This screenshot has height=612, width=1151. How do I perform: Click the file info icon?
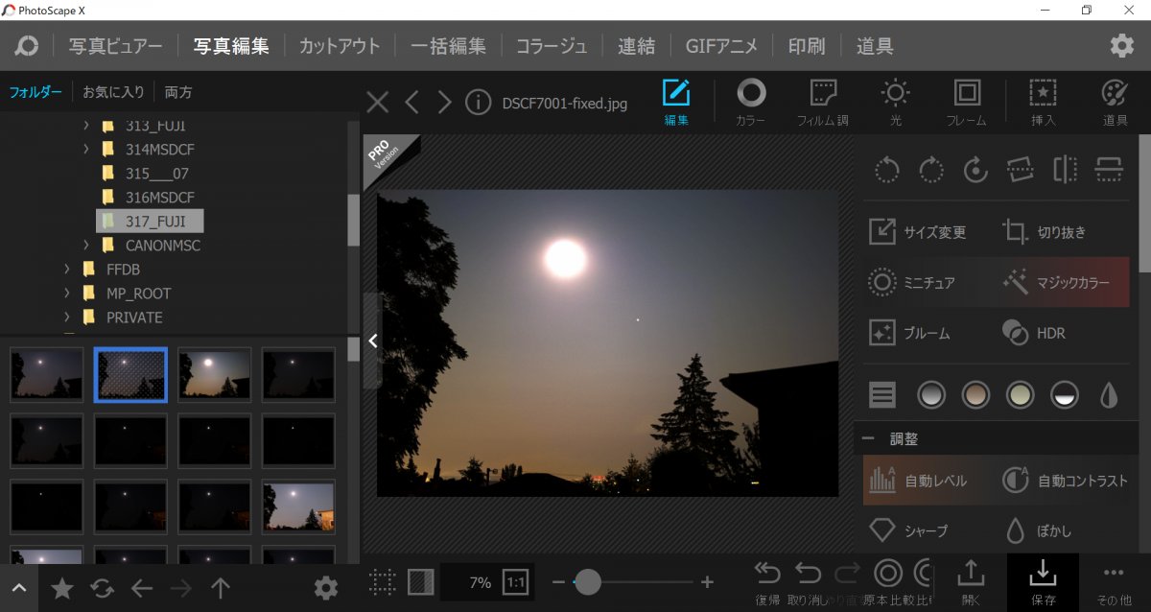pyautogui.click(x=478, y=103)
